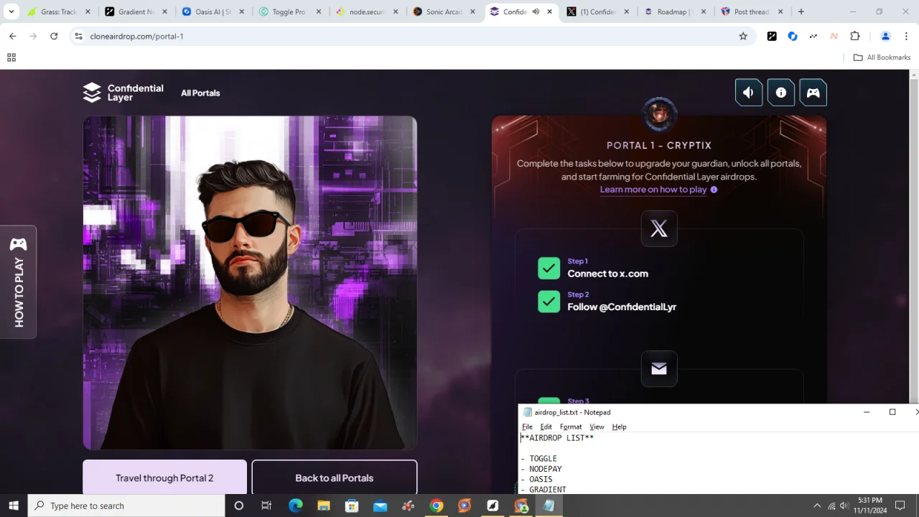Toggle Step 1 Connect to x.com checkbox
919x517 pixels.
coord(549,269)
